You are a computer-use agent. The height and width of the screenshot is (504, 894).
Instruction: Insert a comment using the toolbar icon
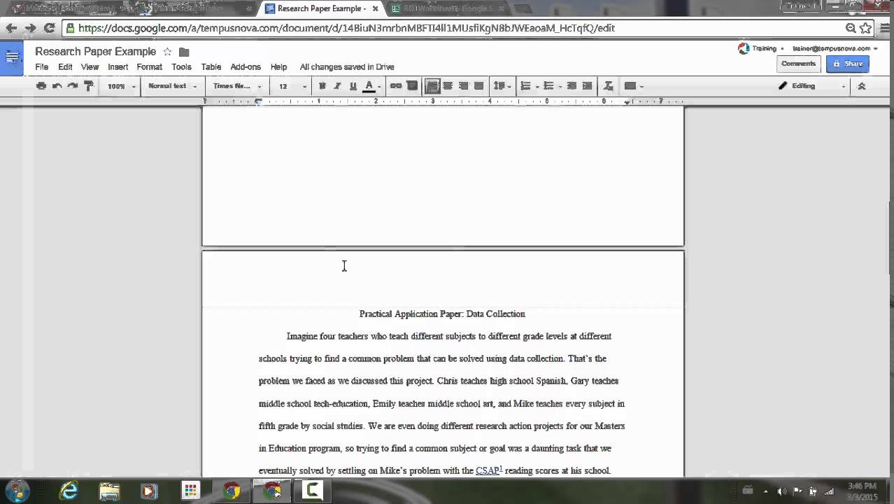pos(412,86)
